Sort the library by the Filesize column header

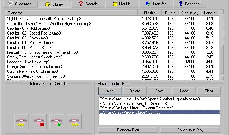150,13
